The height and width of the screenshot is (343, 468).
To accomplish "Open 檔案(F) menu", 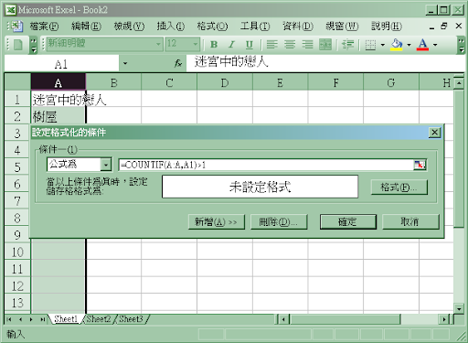I will pyautogui.click(x=44, y=27).
